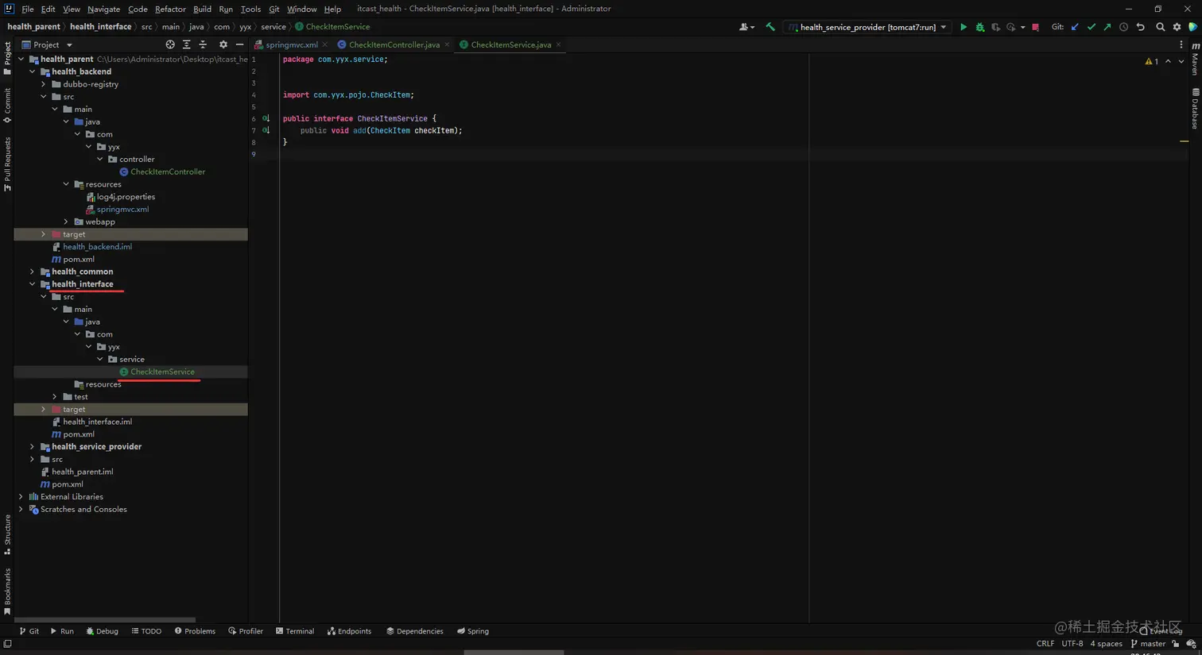Click the yellow warning stripe marker
The height and width of the screenshot is (655, 1202).
pyautogui.click(x=1184, y=141)
